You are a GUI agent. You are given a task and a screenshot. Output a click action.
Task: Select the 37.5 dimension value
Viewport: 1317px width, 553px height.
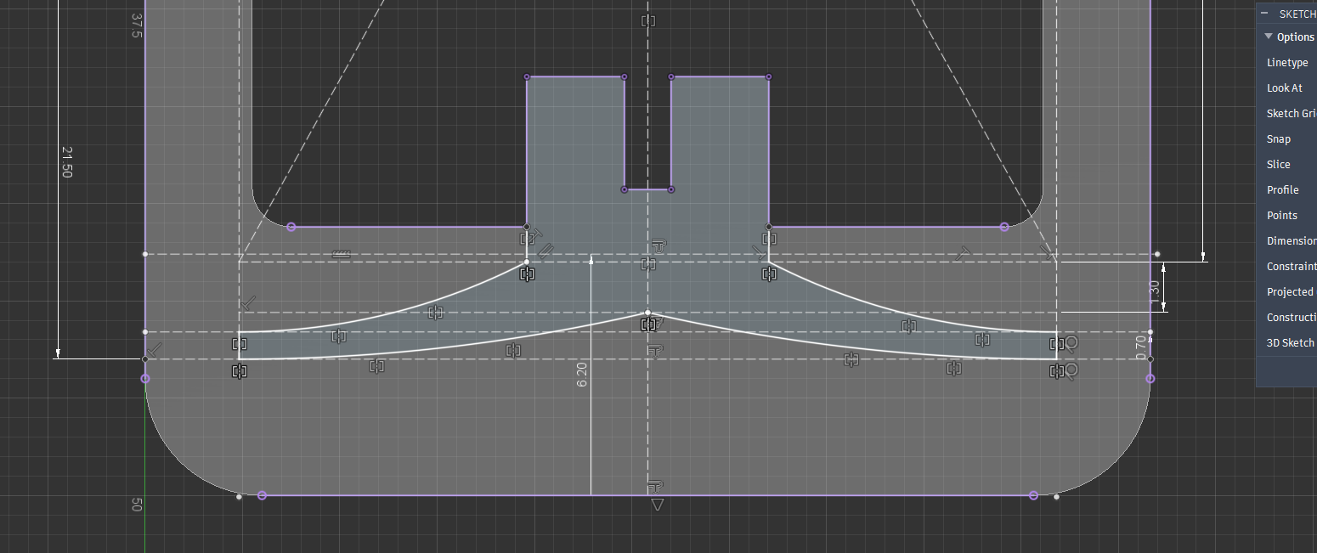point(137,25)
